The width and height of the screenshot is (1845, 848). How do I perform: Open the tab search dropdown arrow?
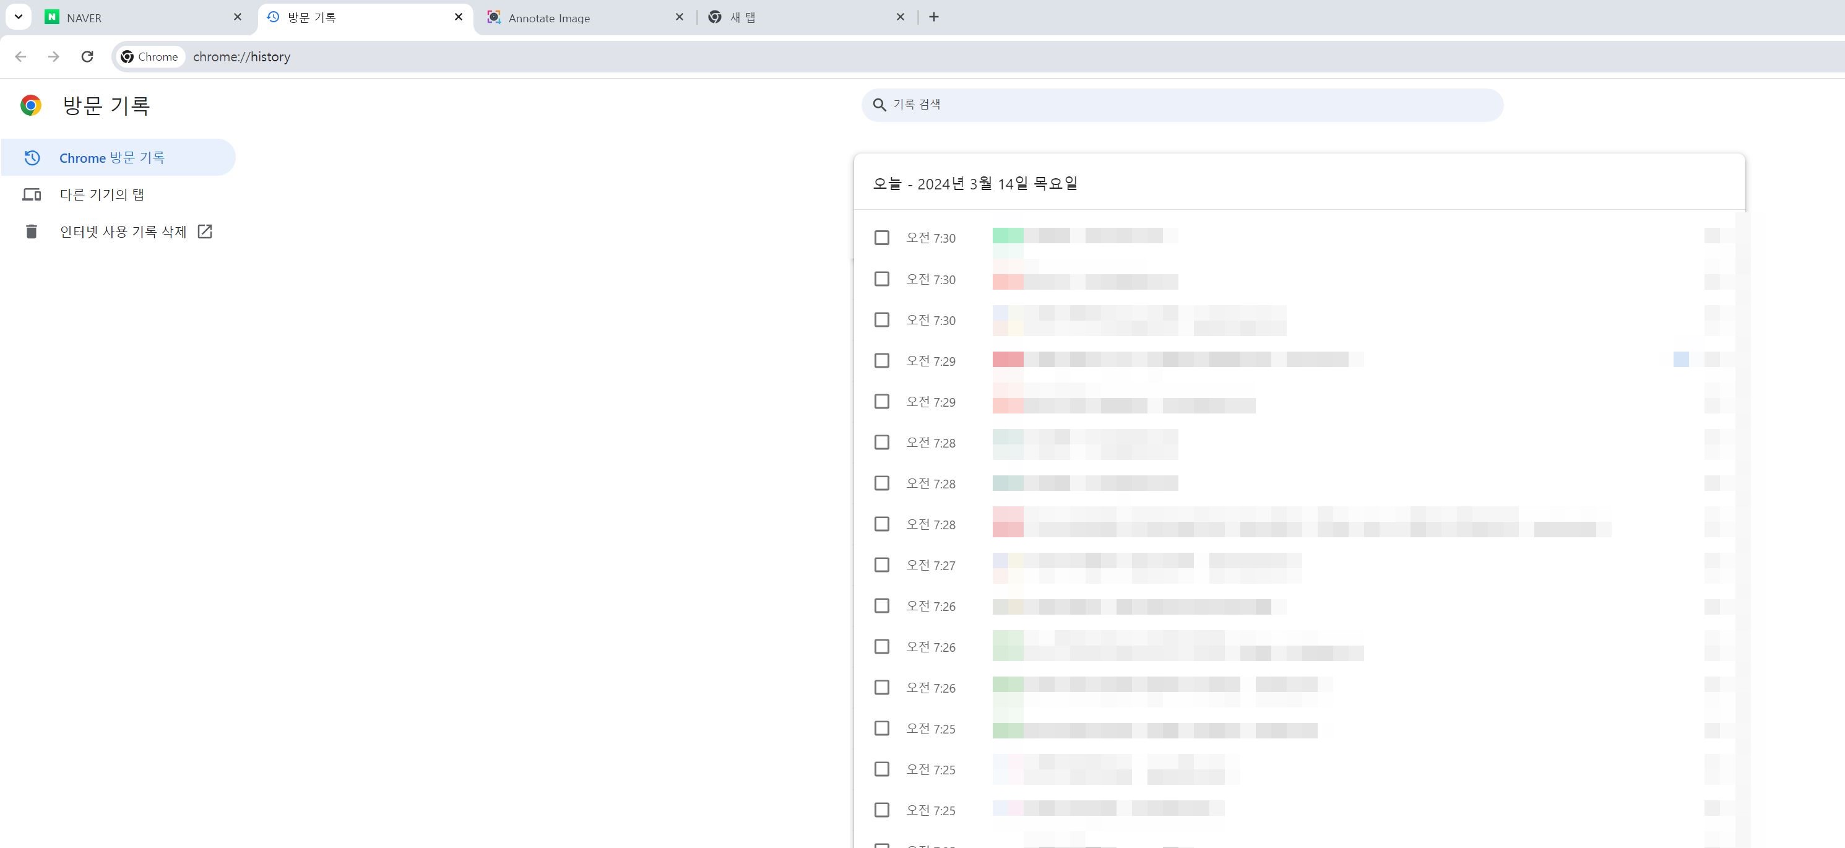18,17
